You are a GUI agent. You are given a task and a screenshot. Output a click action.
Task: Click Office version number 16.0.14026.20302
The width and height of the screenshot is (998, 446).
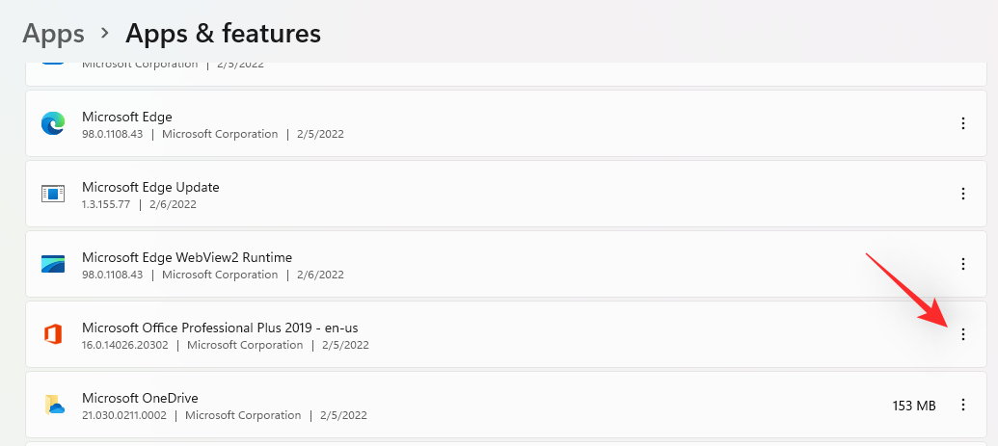(125, 345)
